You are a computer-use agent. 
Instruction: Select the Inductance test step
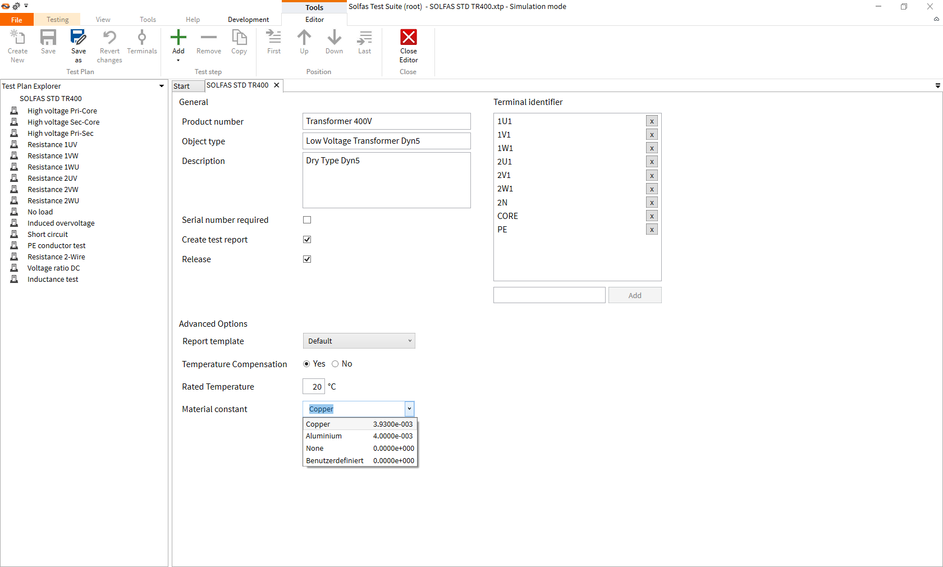53,280
